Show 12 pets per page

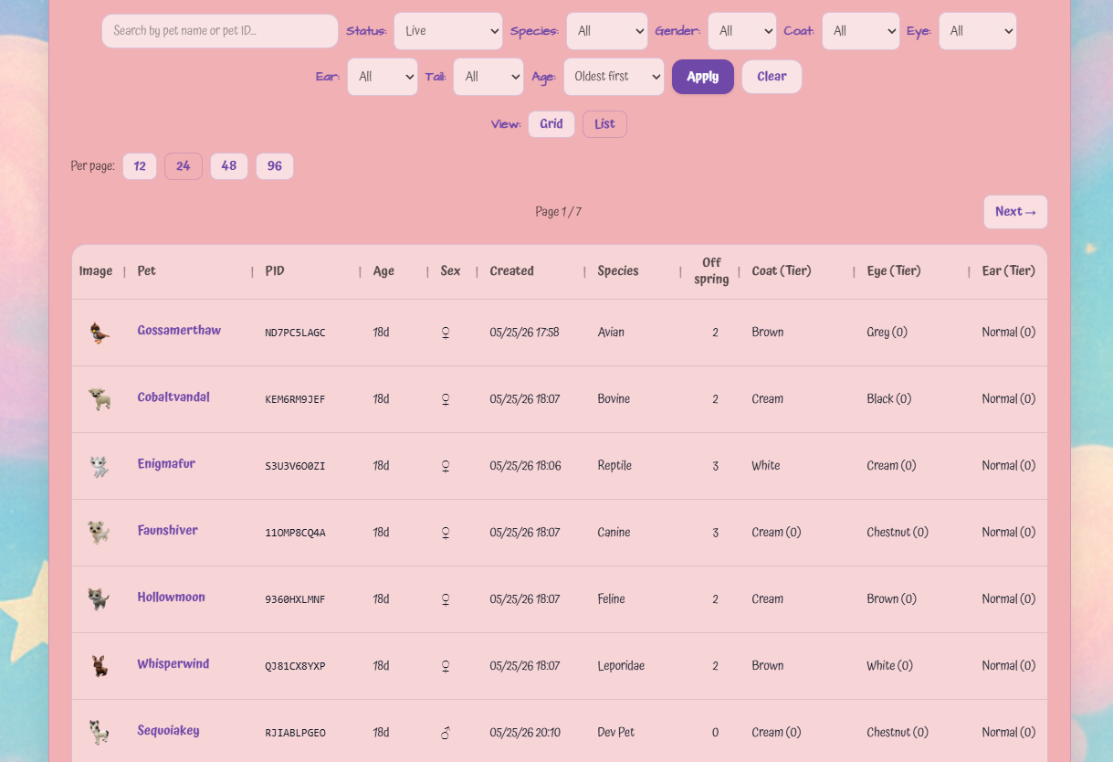click(x=140, y=166)
